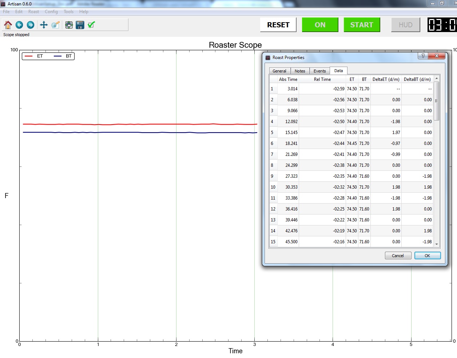Click the red ET legend line swatch
The width and height of the screenshot is (457, 358).
tap(29, 56)
